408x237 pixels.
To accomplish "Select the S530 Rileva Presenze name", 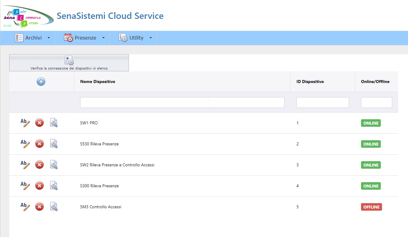I will [x=99, y=144].
